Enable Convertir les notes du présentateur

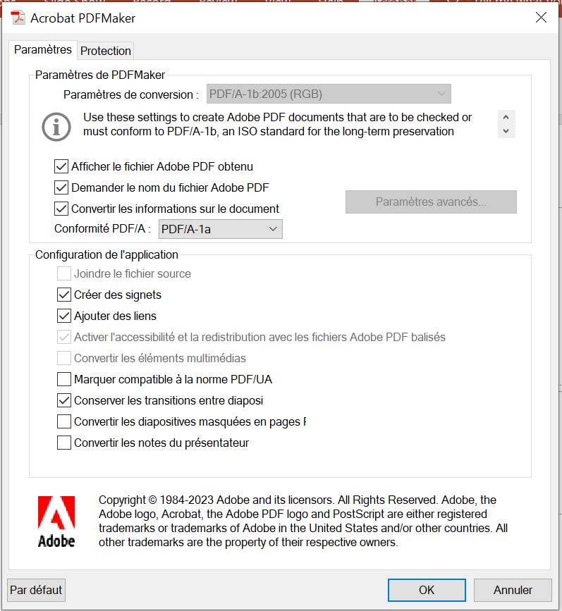click(64, 443)
